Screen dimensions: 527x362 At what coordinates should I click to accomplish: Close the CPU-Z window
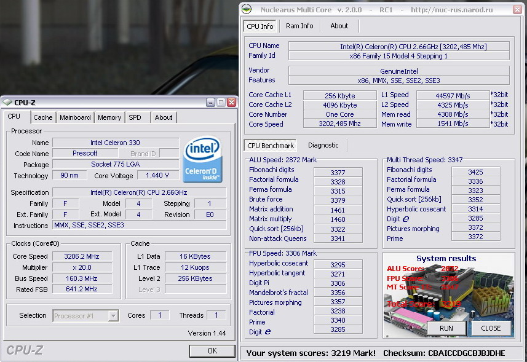point(231,103)
